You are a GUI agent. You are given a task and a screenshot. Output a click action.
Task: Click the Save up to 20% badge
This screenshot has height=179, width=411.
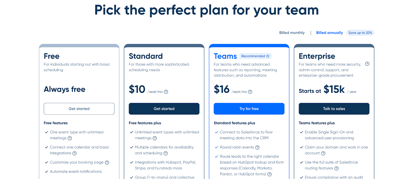[360, 33]
